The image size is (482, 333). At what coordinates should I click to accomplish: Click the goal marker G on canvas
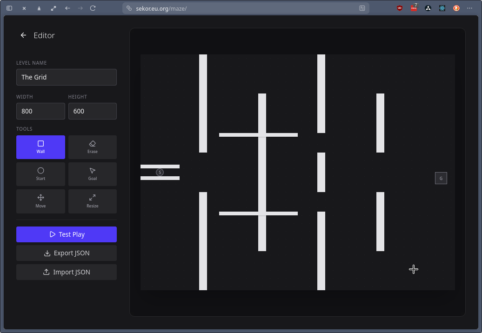tap(441, 178)
